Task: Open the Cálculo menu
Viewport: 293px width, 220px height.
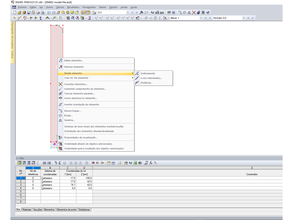Action: tap(60, 7)
